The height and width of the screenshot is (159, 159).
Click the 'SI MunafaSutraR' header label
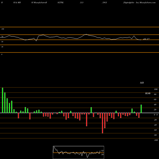click(39, 3)
